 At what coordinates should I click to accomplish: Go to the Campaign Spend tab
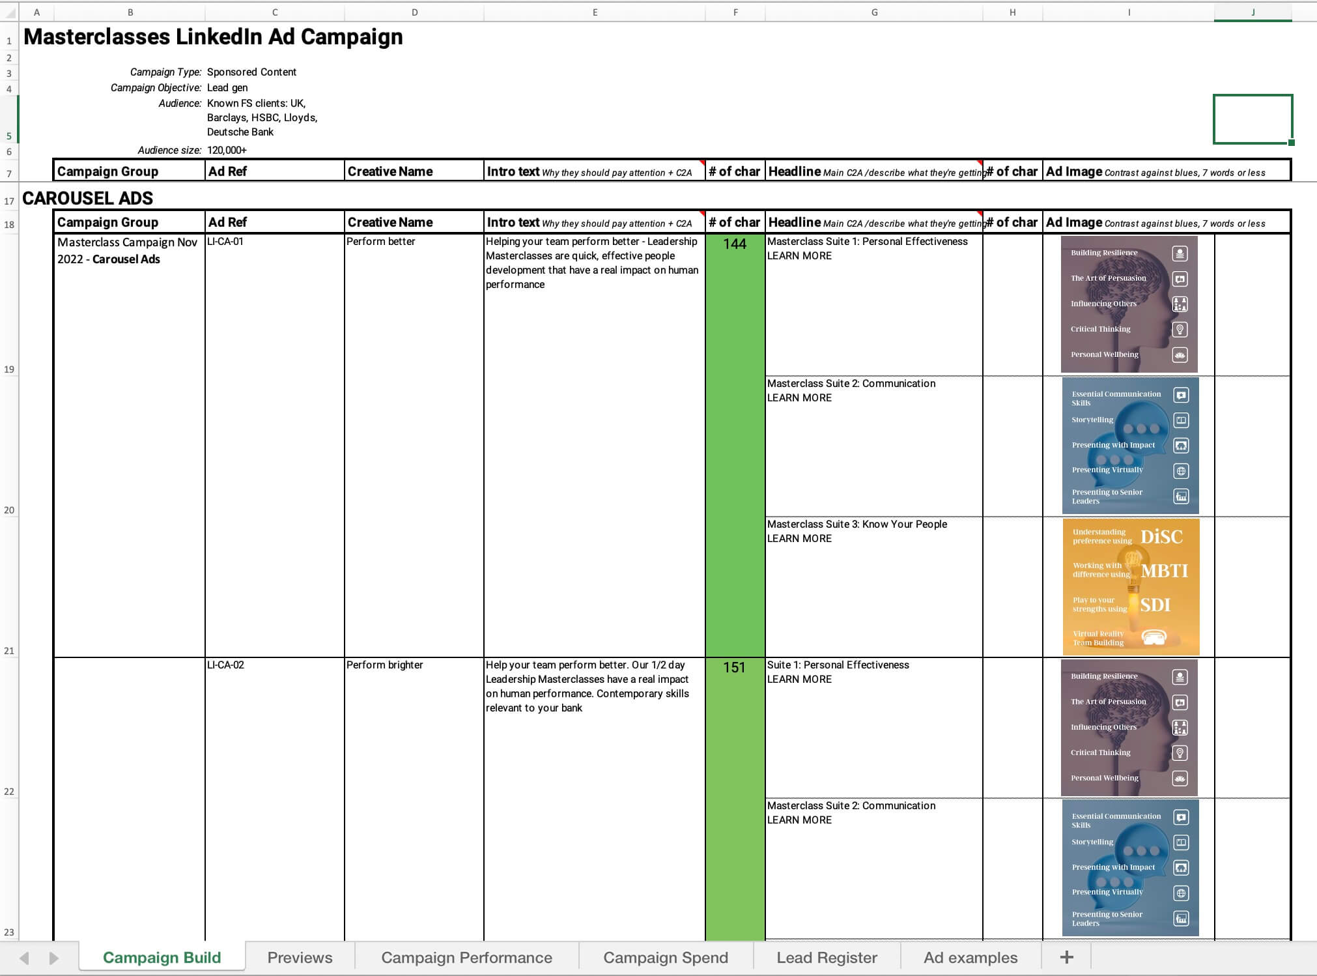(x=665, y=957)
